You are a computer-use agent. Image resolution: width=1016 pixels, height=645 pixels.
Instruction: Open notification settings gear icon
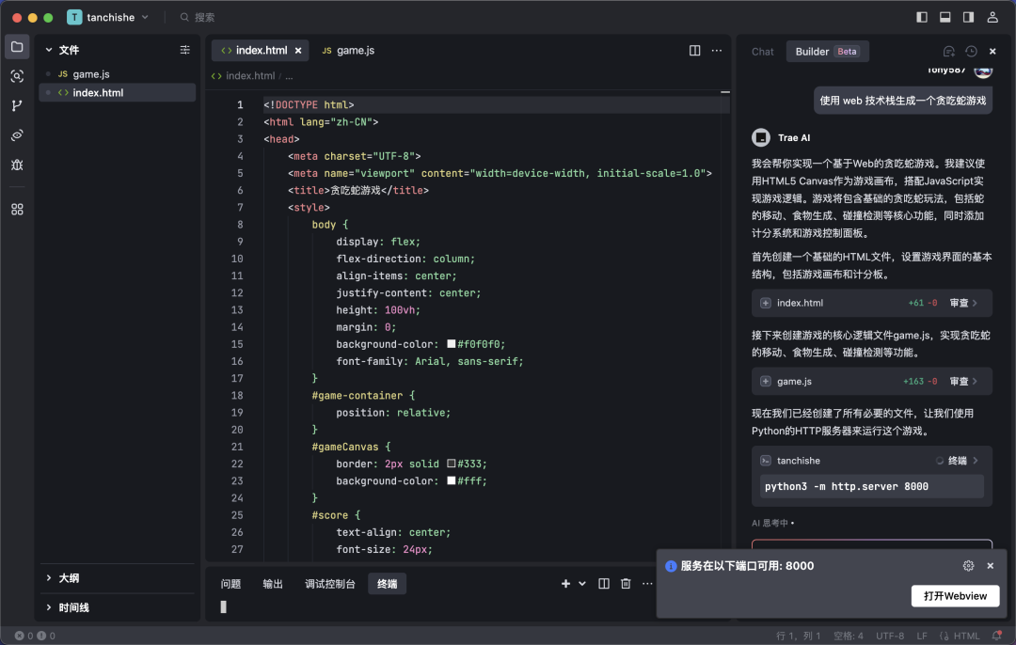coord(968,566)
